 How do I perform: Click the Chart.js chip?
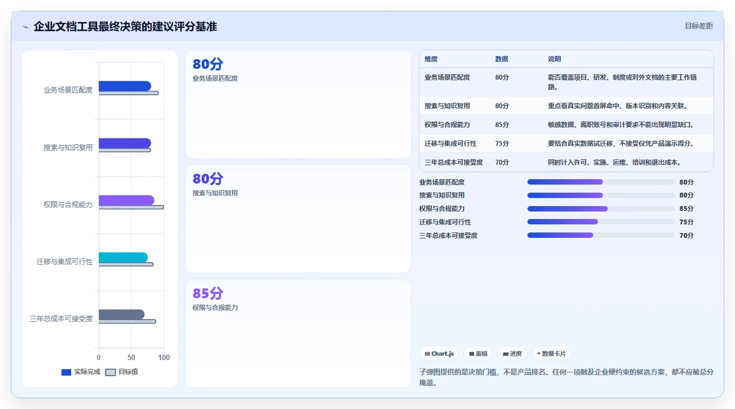pyautogui.click(x=439, y=354)
